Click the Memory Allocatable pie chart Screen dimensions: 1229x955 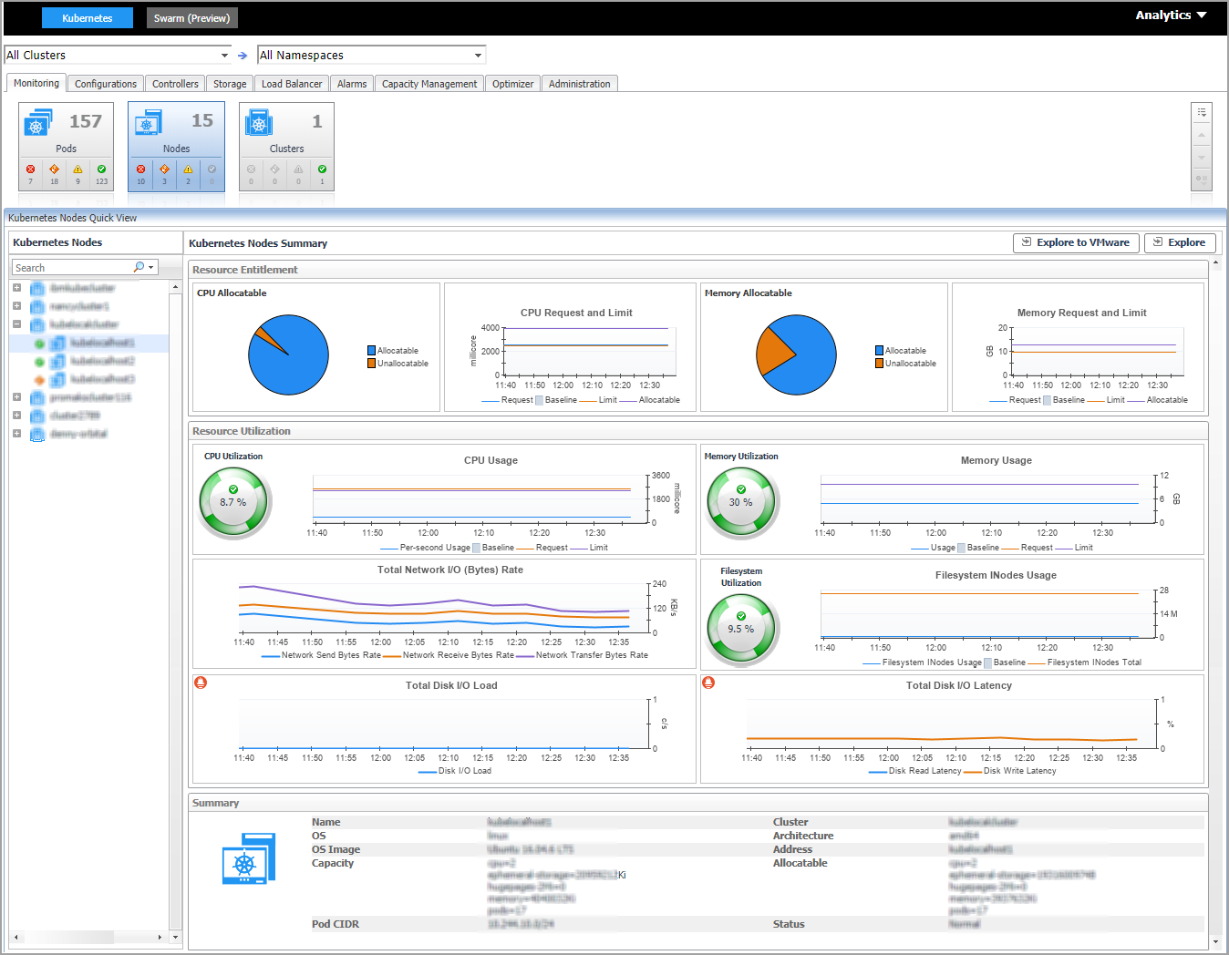tap(796, 354)
